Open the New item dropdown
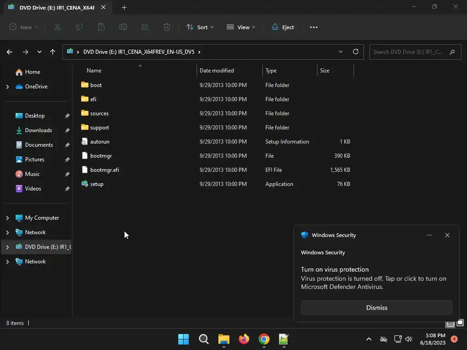The width and height of the screenshot is (467, 350). pos(24,27)
